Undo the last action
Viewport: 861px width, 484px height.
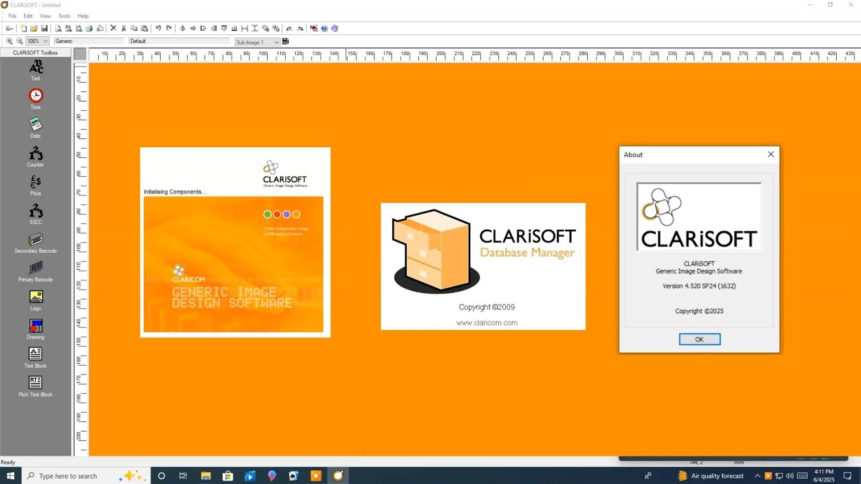158,28
